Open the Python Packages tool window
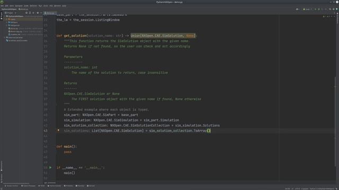This screenshot has width=339, height=190. (28, 186)
